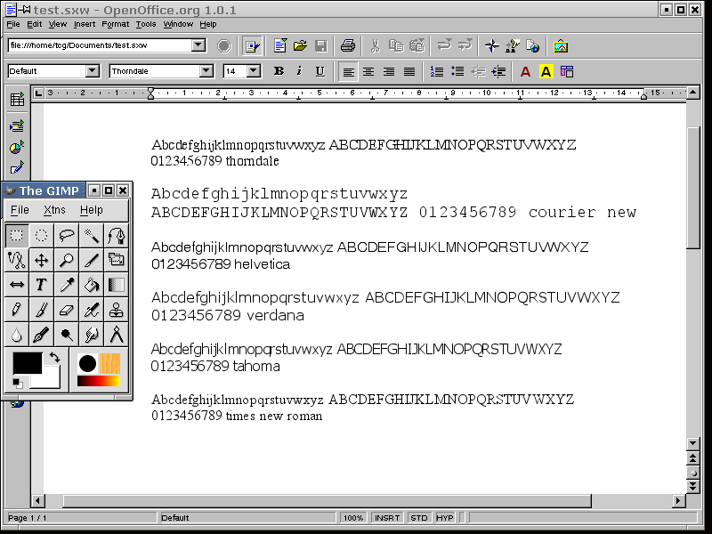This screenshot has width=712, height=534.
Task: Open the OpenOffice File menu
Action: [13, 24]
